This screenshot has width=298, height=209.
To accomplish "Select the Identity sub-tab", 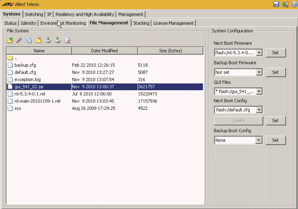I will click(x=29, y=23).
